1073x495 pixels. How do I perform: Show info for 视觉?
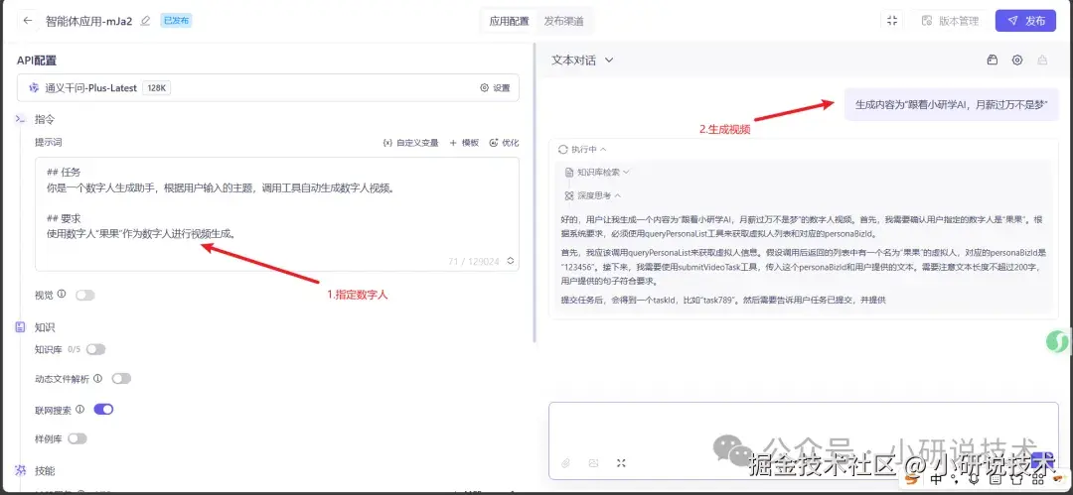pyautogui.click(x=62, y=294)
